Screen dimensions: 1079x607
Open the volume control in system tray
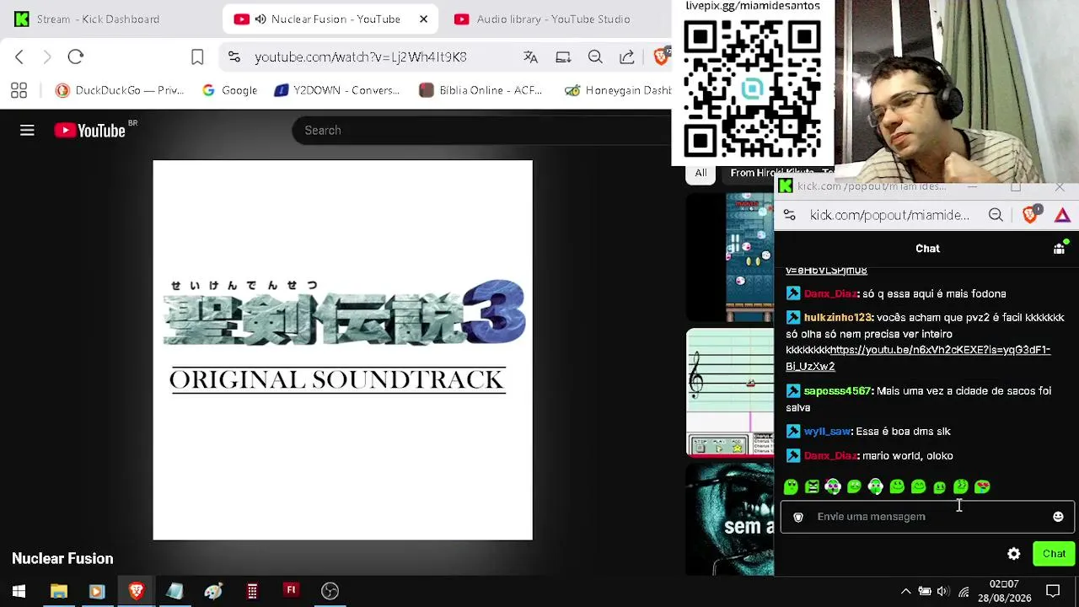click(943, 592)
